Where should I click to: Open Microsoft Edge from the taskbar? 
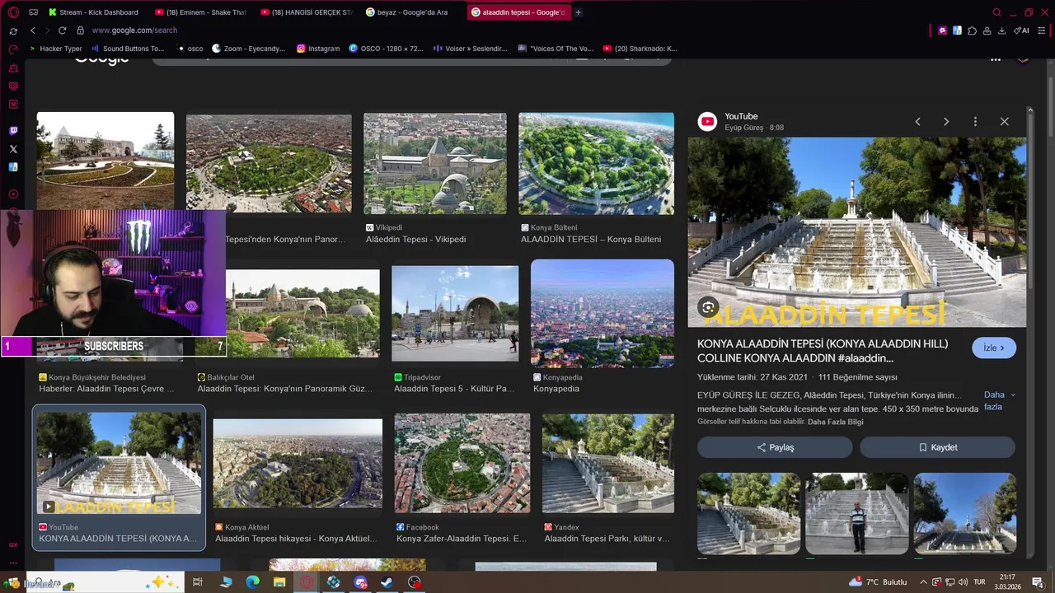pyautogui.click(x=253, y=582)
